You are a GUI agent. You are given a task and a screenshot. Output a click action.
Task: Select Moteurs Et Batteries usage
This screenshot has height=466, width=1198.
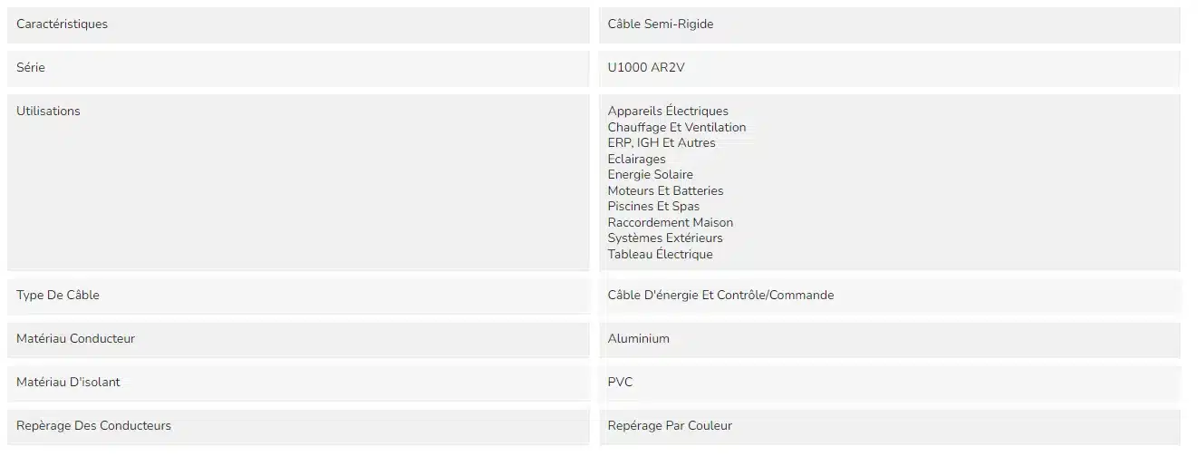click(x=665, y=191)
